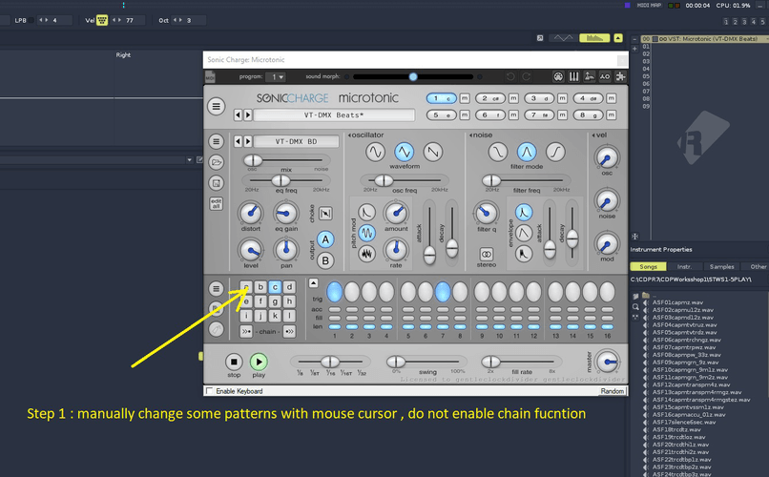Choose the band-pass noise filter mode

pyautogui.click(x=527, y=152)
